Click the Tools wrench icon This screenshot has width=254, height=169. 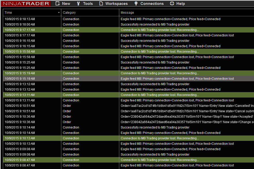tap(78, 3)
